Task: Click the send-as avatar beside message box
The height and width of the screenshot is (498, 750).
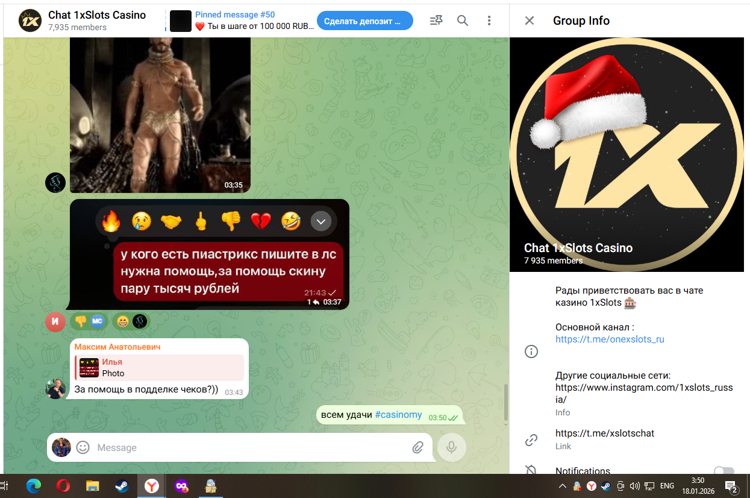Action: click(x=61, y=447)
